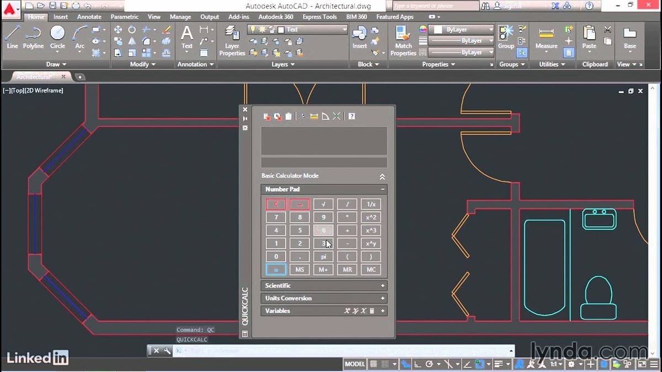Click the x^2 button

(x=371, y=217)
